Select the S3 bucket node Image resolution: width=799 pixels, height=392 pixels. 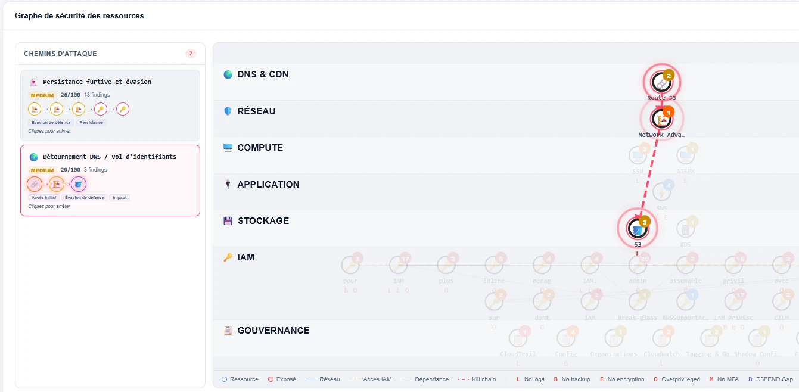click(x=638, y=228)
